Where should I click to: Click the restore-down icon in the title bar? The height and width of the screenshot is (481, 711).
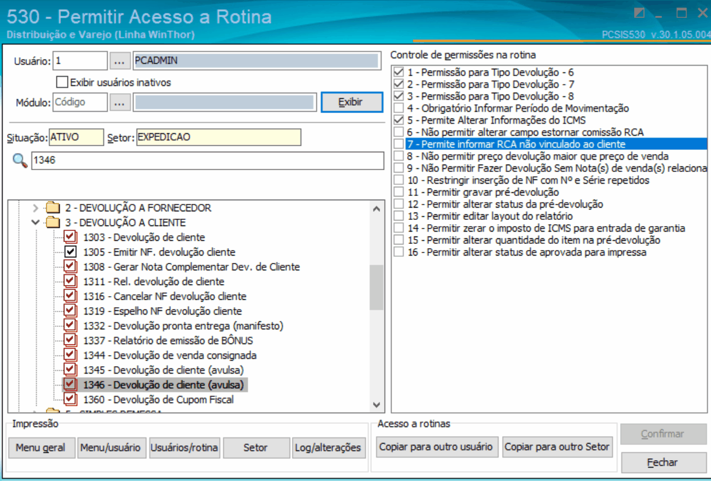[x=639, y=13]
